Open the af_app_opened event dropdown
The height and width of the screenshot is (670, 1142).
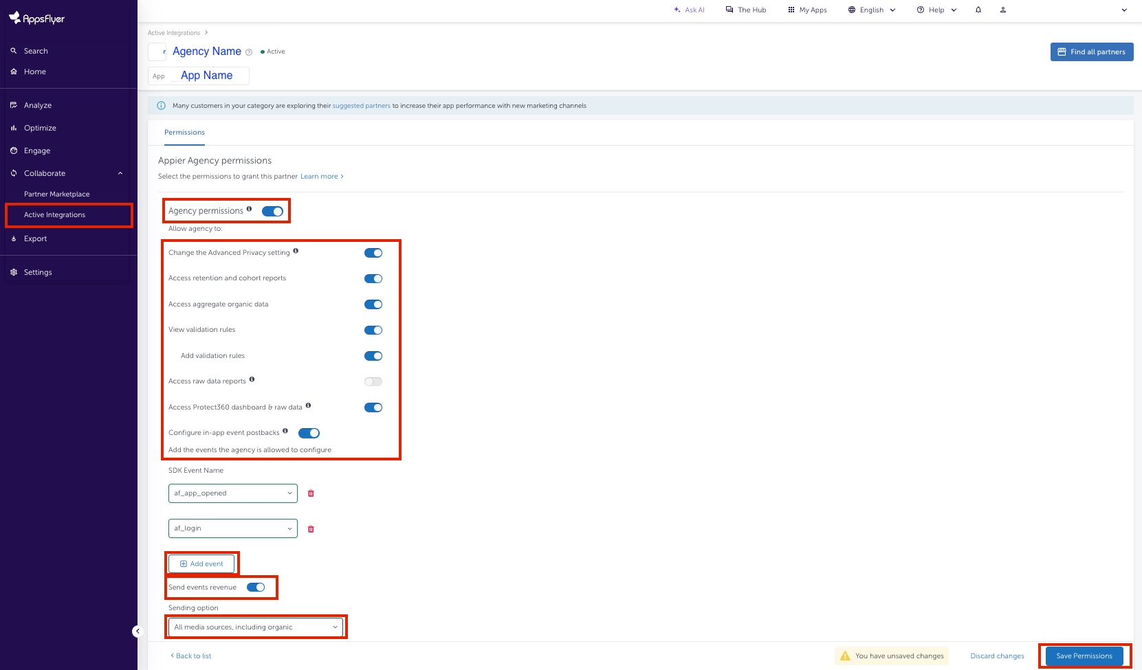(x=232, y=493)
